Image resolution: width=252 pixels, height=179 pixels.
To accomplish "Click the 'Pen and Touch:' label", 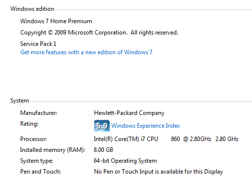I will 40,172.
